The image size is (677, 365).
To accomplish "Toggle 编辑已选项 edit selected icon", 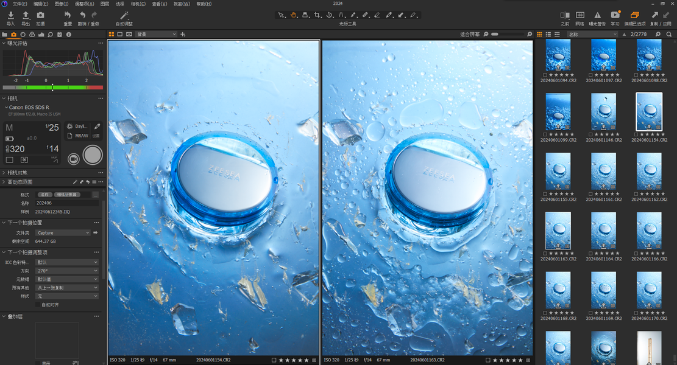I will (x=635, y=16).
